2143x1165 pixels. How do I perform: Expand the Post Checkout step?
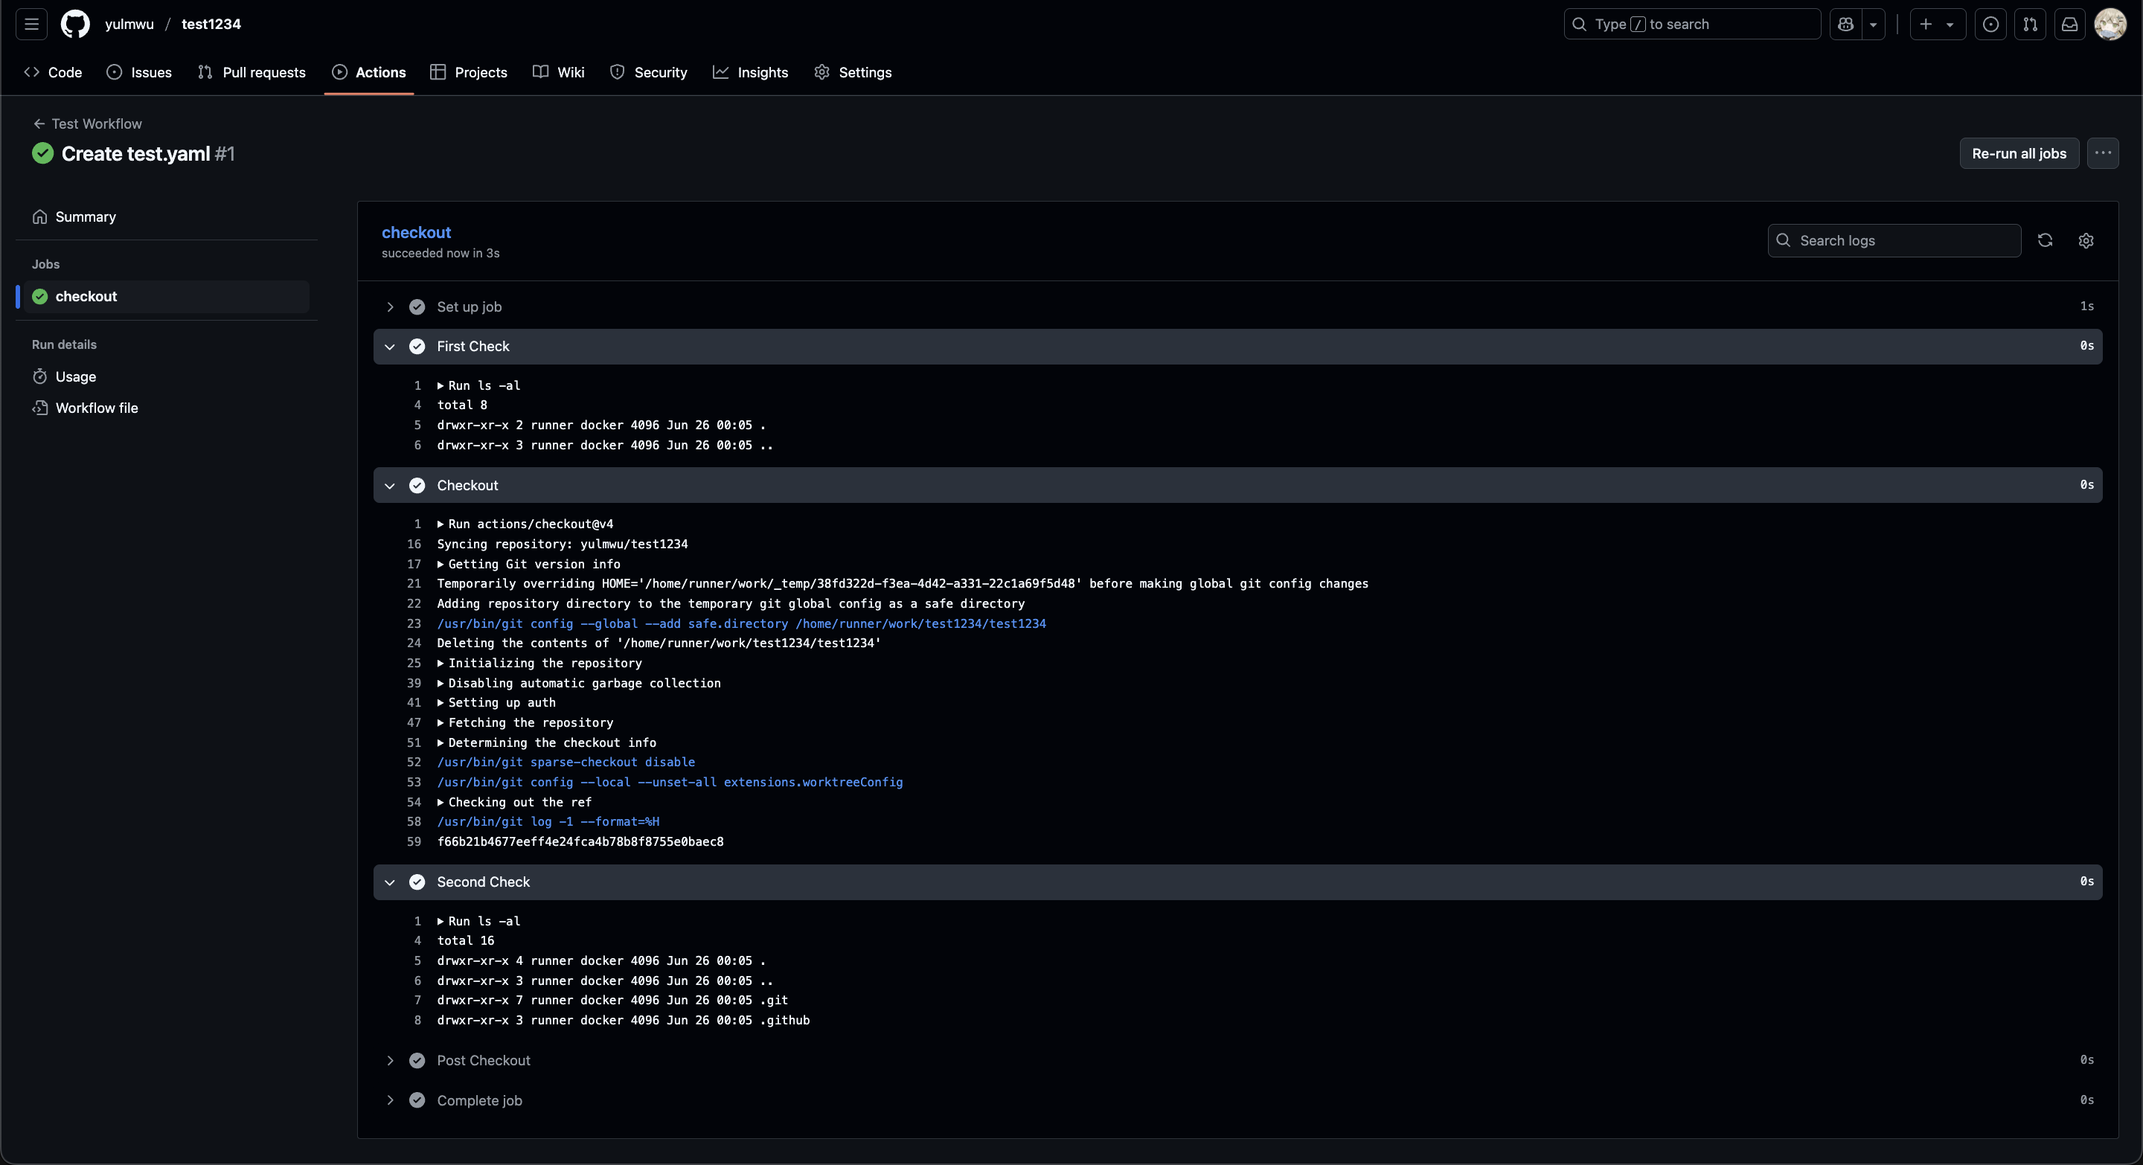point(389,1060)
